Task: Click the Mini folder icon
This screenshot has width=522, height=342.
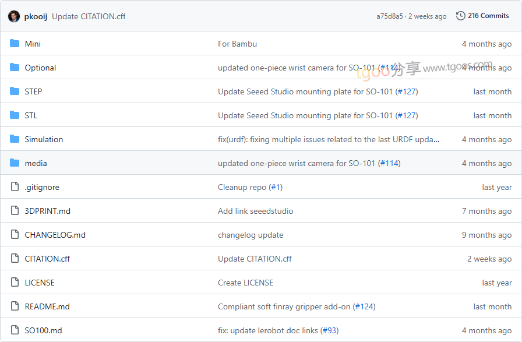Action: (x=15, y=44)
